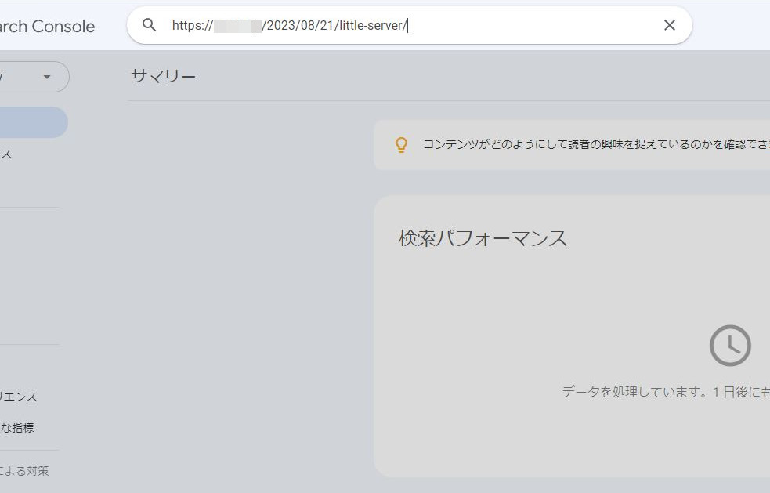This screenshot has width=770, height=493.
Task: Open the sidebar item ending in 'リエンス'
Action: click(19, 397)
